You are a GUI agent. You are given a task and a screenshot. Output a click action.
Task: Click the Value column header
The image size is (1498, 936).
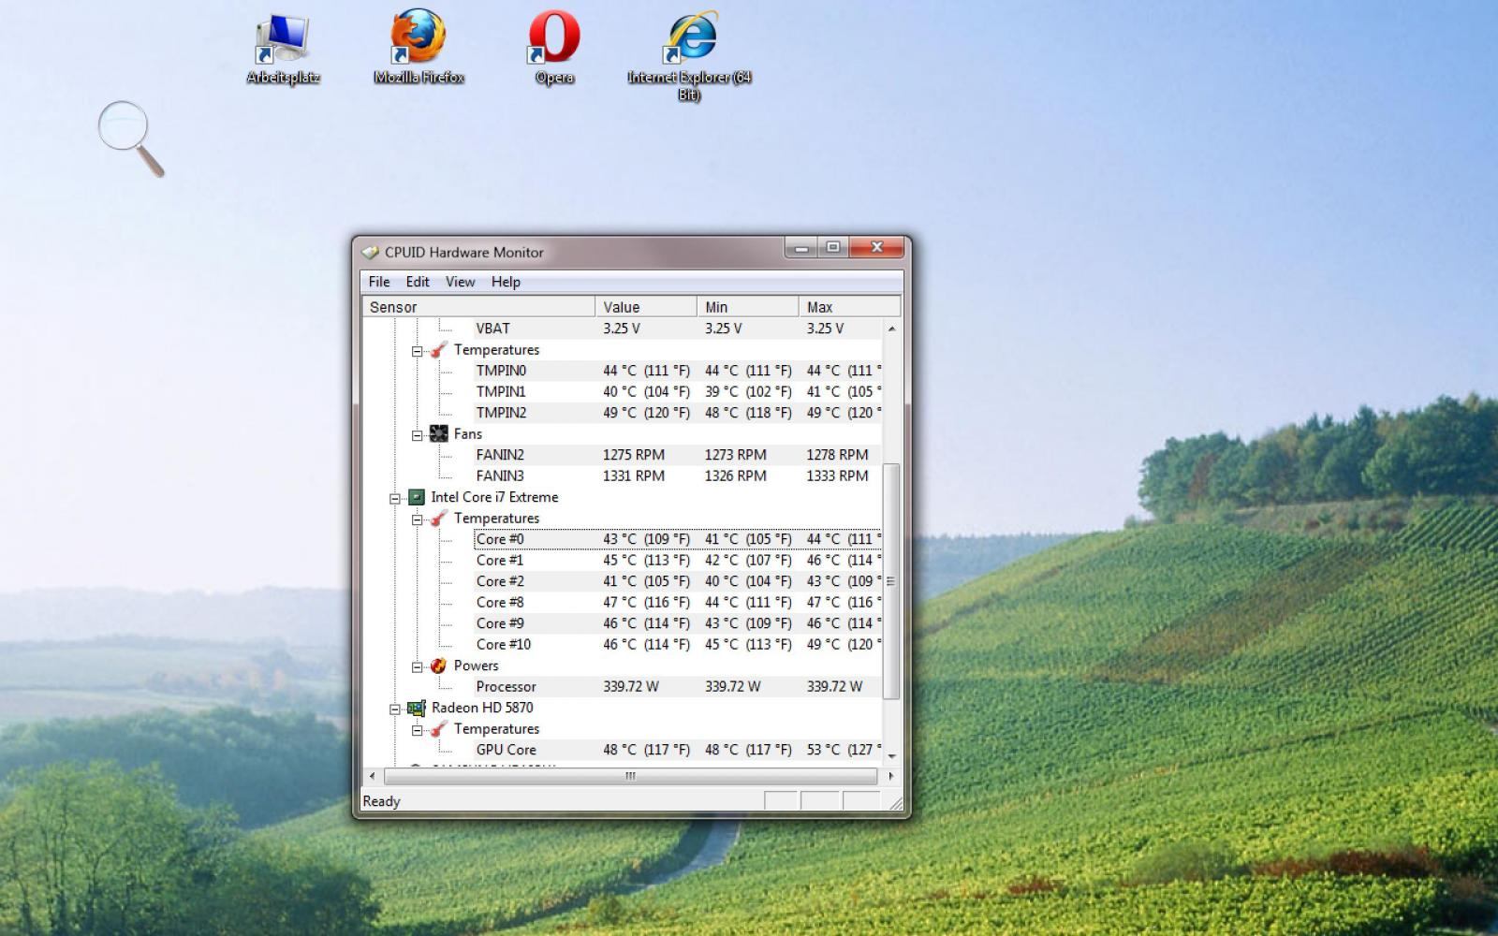[646, 307]
